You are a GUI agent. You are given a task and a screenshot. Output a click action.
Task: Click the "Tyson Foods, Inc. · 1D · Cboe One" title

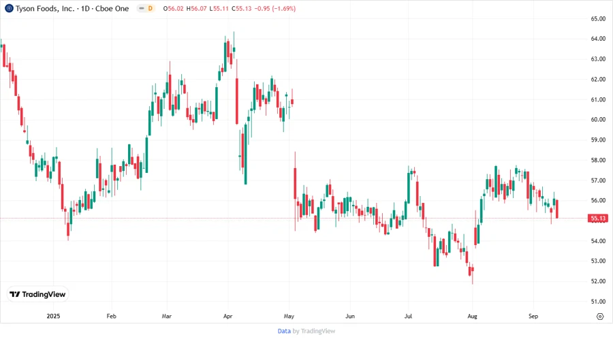[x=72, y=9]
